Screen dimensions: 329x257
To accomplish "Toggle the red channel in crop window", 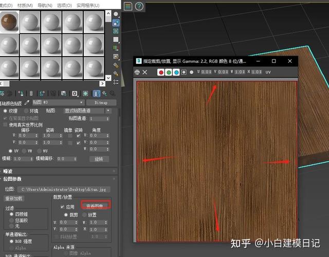I will pyautogui.click(x=161, y=72).
